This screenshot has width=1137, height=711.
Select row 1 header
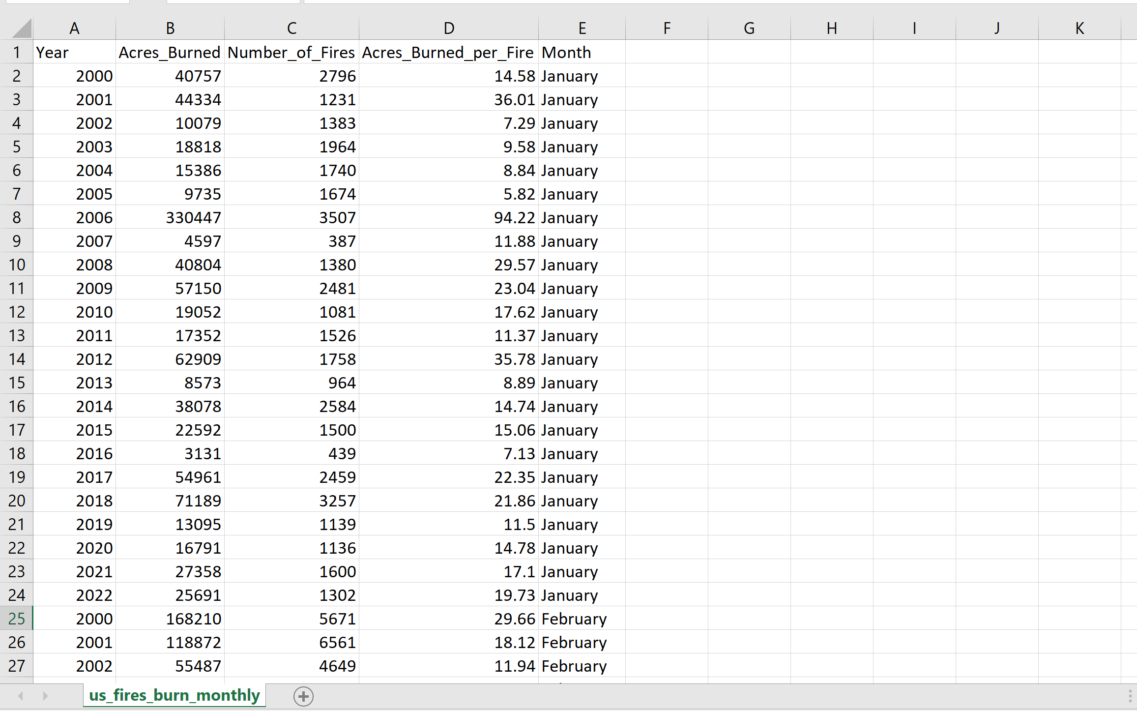pyautogui.click(x=16, y=52)
